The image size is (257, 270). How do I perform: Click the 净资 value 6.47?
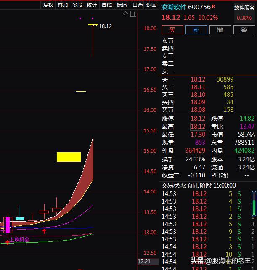point(199,167)
